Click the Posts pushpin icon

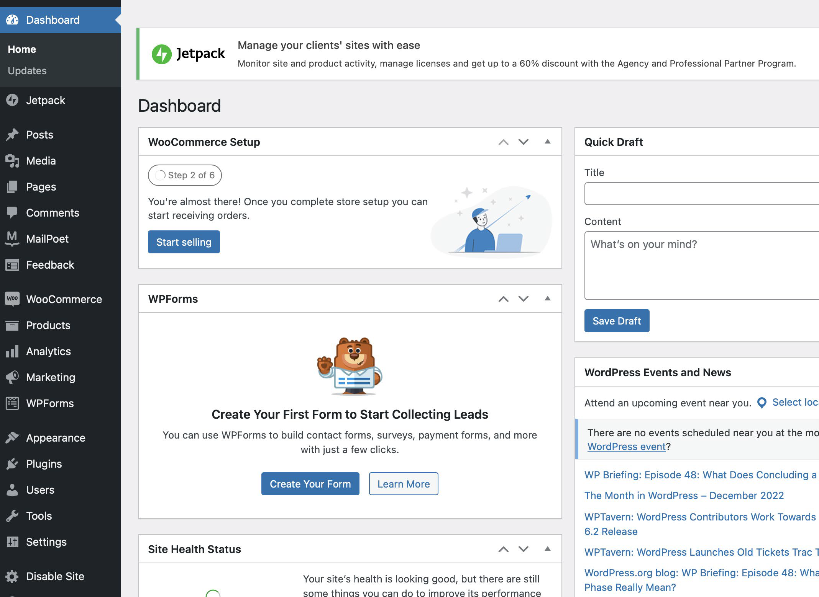pyautogui.click(x=12, y=135)
